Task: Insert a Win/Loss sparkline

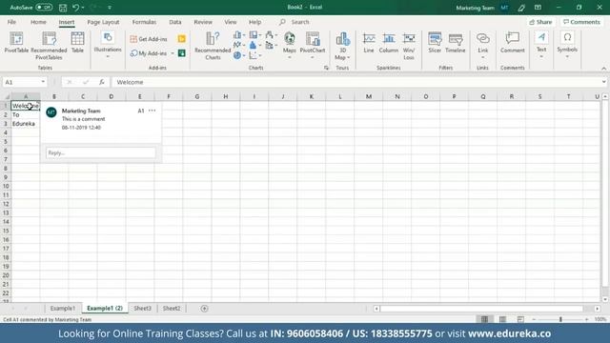Action: pos(409,46)
